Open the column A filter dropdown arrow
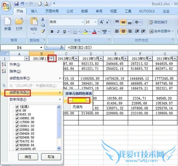This screenshot has width=178, height=166. click(27, 59)
